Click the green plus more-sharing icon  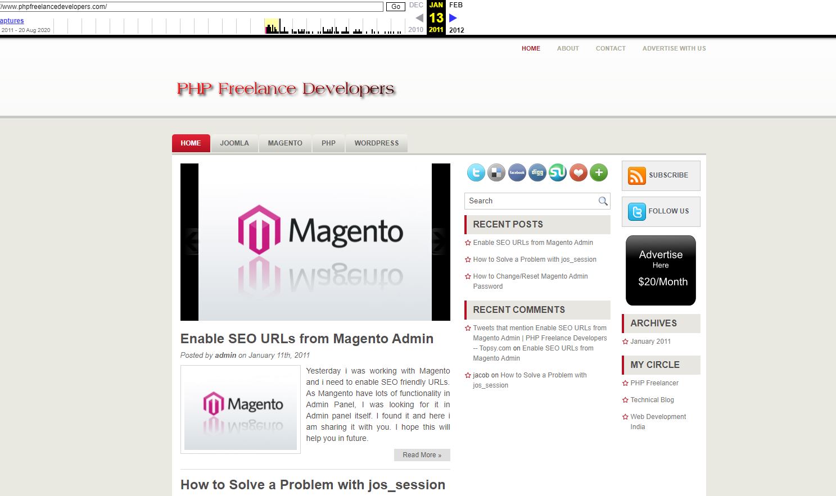599,172
